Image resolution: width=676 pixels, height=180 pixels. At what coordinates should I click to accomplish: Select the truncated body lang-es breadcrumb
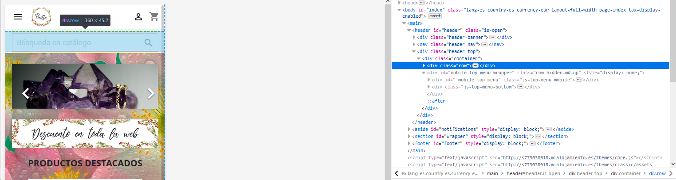(440, 174)
